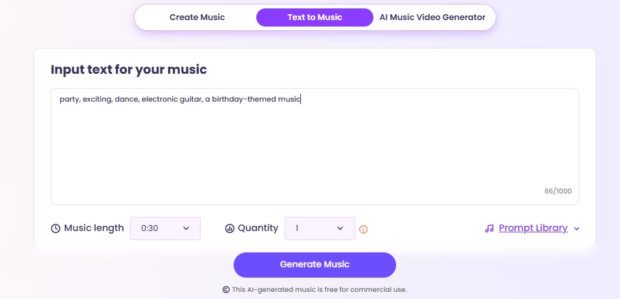Select the Text to Music tab

[x=315, y=17]
